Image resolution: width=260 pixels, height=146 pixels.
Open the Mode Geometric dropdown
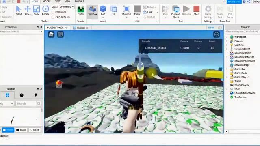[67, 7]
